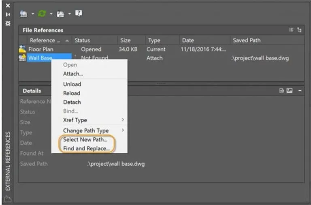Click the Attach type cell for Wall Base
Viewport: 311px width, 205px height.
tap(155, 58)
